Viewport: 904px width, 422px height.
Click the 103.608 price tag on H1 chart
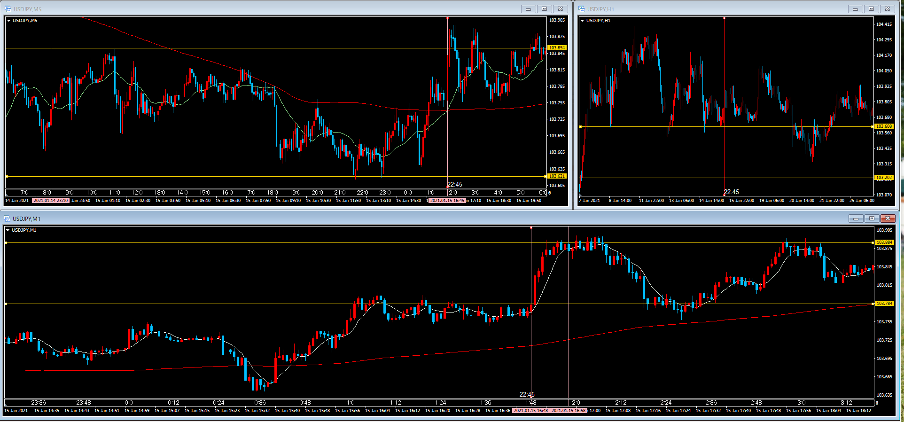[x=884, y=126]
